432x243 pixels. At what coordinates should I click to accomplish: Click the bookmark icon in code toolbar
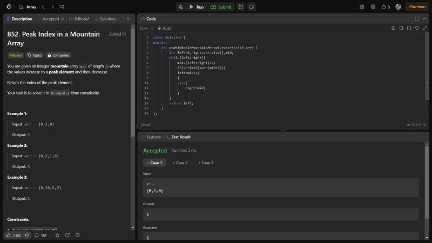click(x=401, y=28)
